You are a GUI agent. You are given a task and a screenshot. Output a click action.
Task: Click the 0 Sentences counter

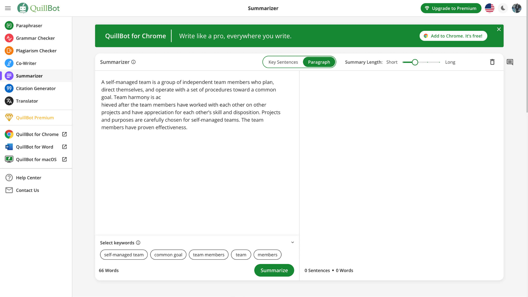click(x=317, y=270)
